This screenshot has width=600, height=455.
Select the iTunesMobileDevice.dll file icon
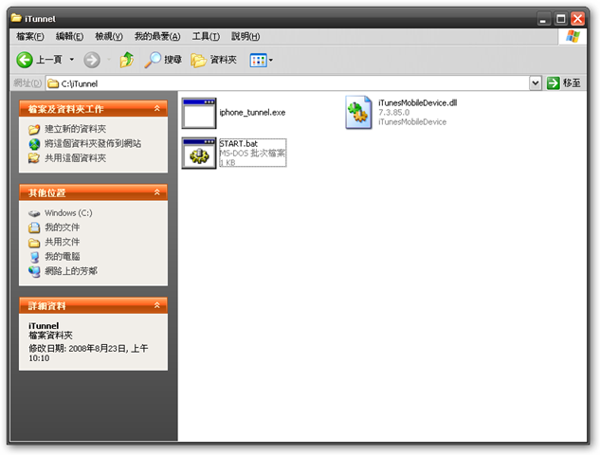358,113
